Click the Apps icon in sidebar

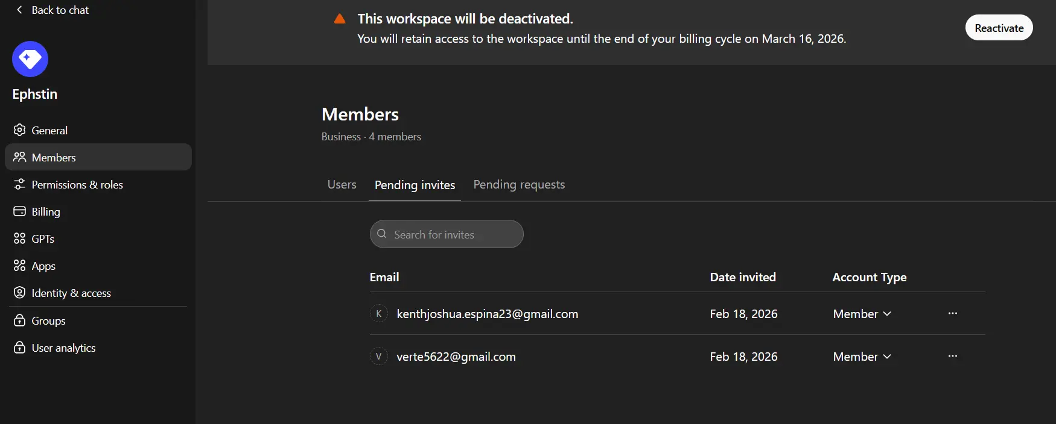pyautogui.click(x=19, y=266)
